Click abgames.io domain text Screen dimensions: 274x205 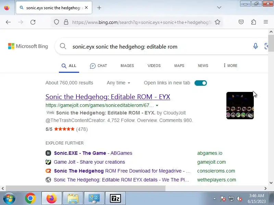(210, 153)
